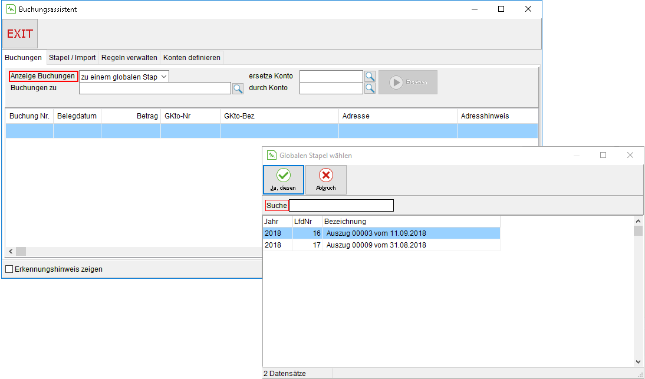The height and width of the screenshot is (379, 645).
Task: Click the Suche search field
Action: pos(341,206)
